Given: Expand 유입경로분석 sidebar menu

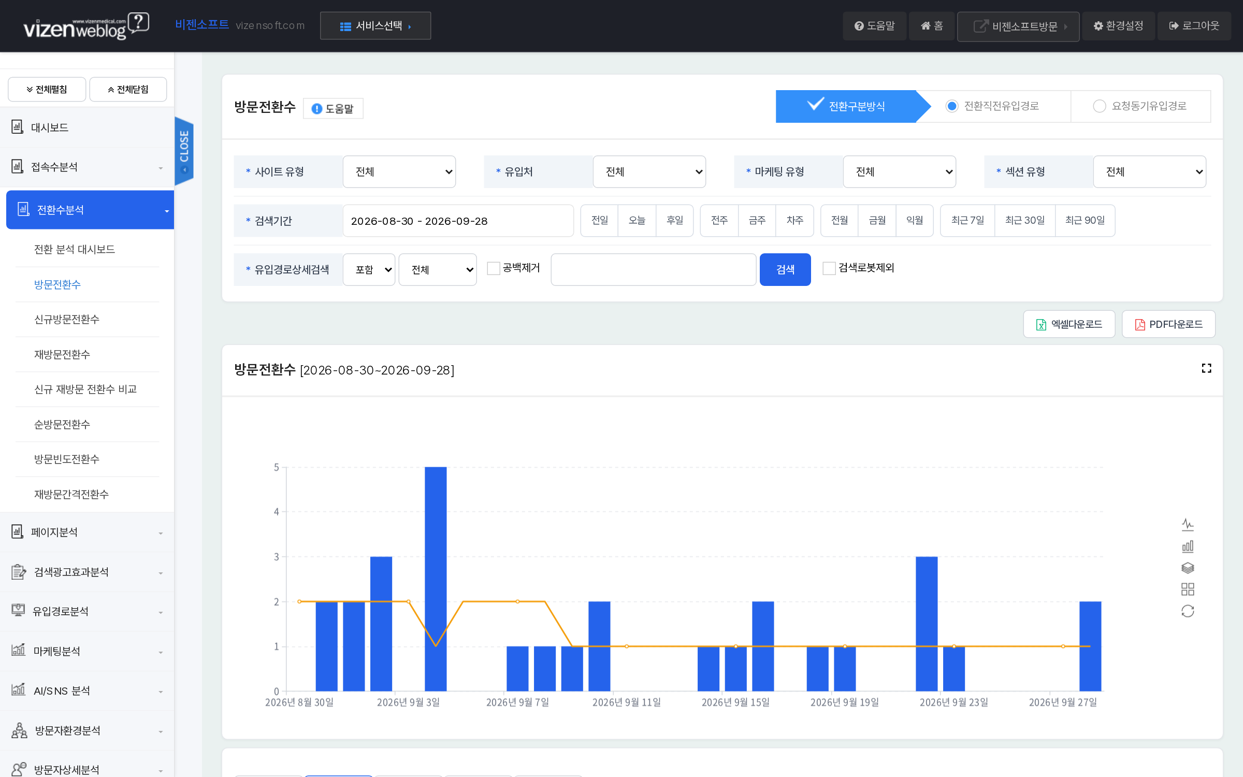Looking at the screenshot, I should 87,611.
